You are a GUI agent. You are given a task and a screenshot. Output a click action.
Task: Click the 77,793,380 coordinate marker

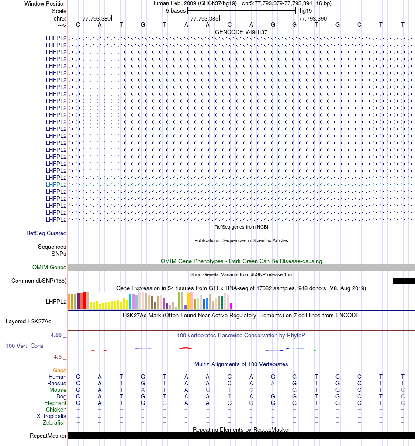tap(97, 18)
